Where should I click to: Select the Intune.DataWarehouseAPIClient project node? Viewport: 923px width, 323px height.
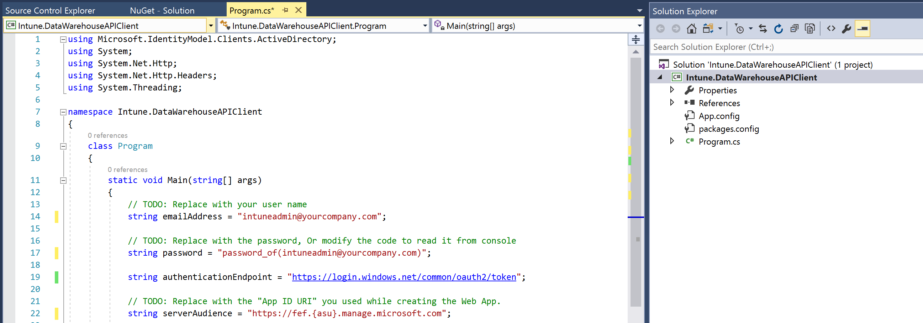pyautogui.click(x=751, y=77)
